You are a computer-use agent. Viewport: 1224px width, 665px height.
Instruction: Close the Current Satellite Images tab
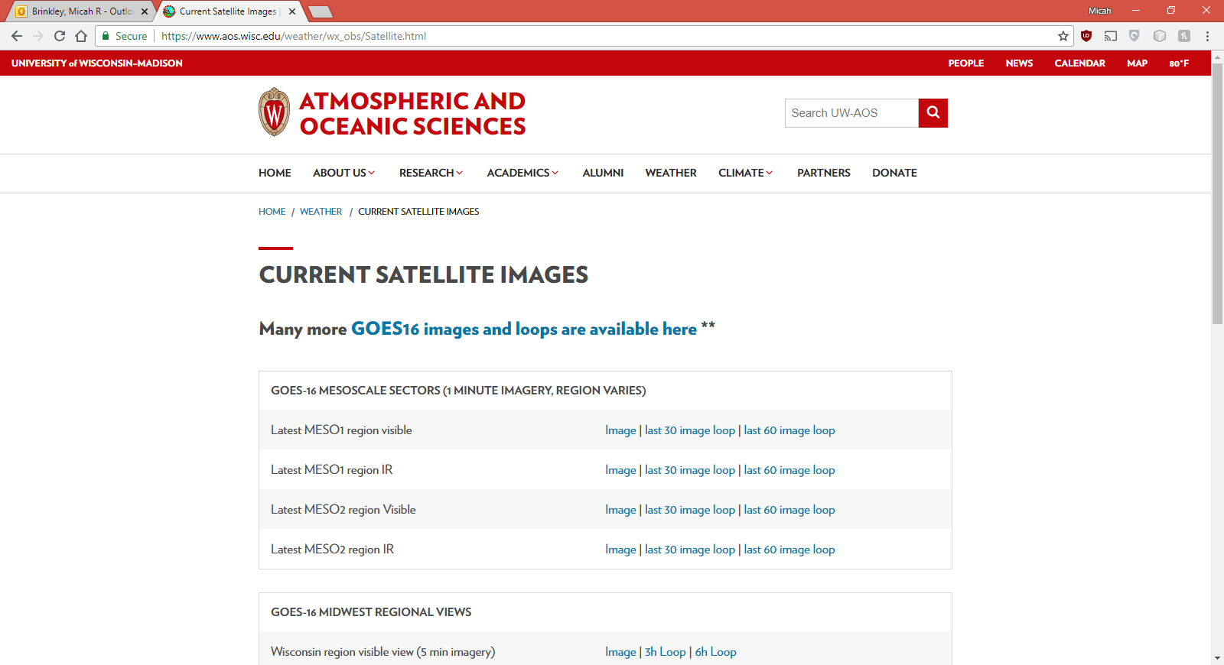[x=292, y=11]
